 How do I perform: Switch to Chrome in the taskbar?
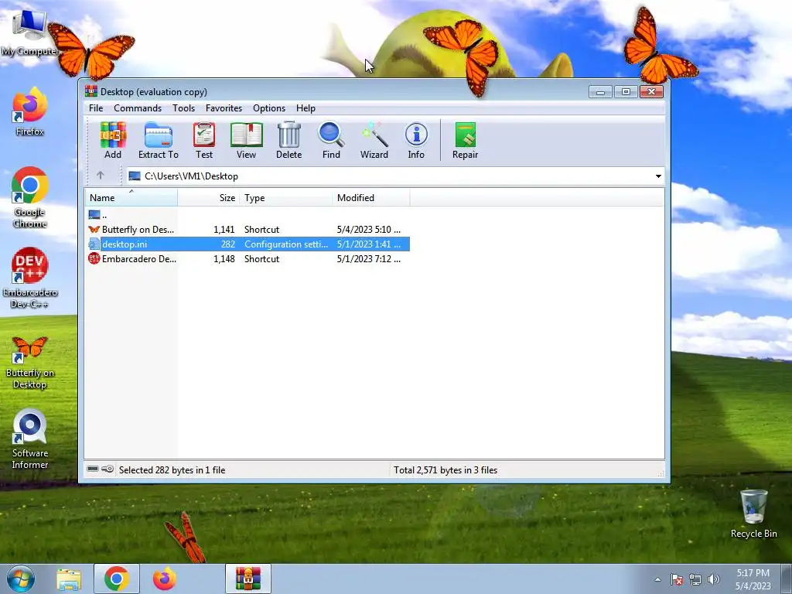tap(117, 579)
